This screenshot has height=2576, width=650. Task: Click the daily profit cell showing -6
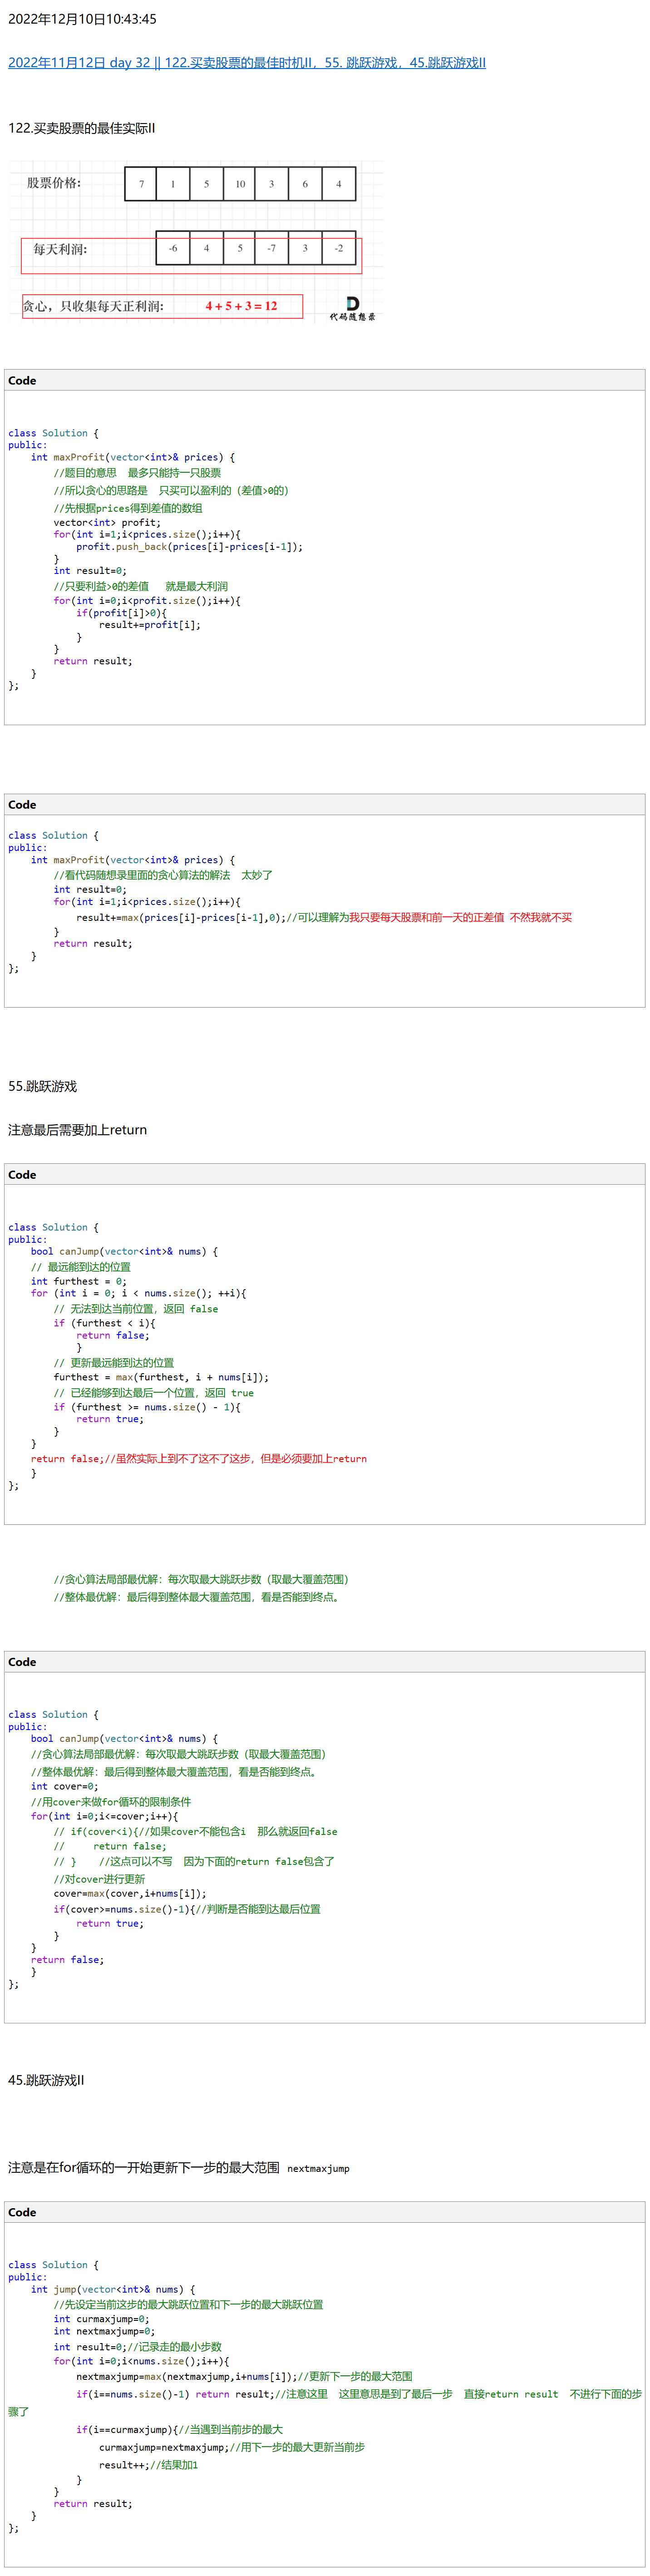173,248
